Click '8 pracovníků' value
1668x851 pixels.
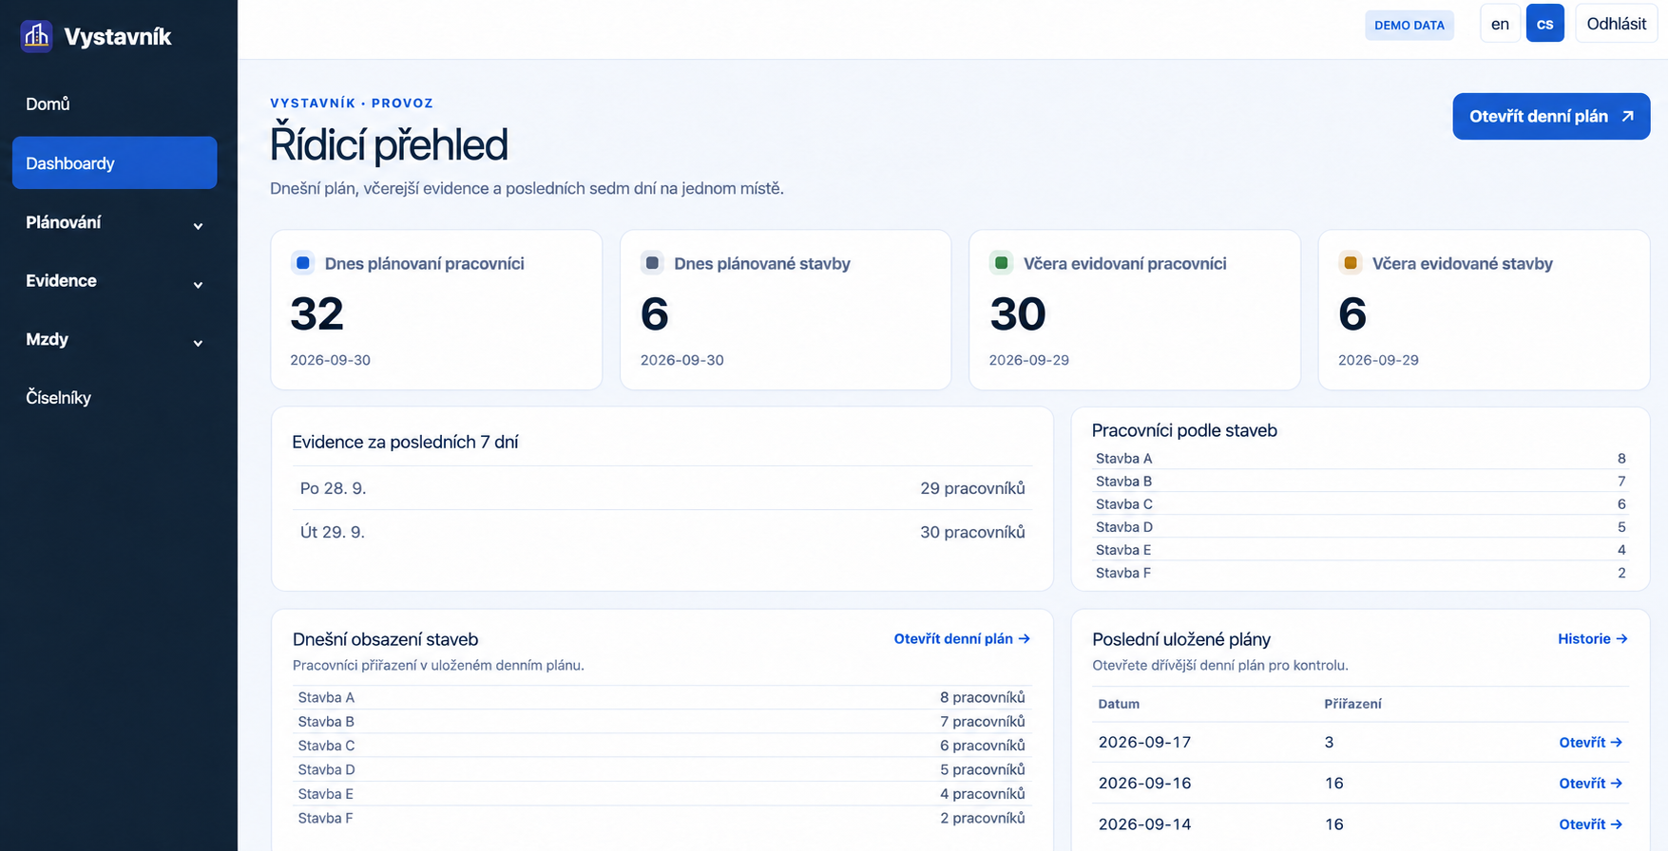(x=983, y=697)
